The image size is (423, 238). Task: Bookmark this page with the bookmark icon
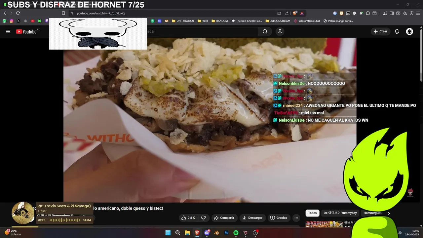[63, 13]
